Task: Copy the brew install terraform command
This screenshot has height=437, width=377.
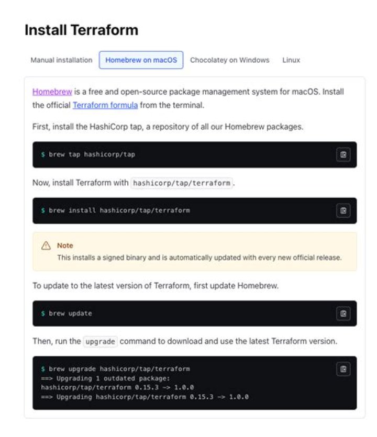Action: coord(343,211)
